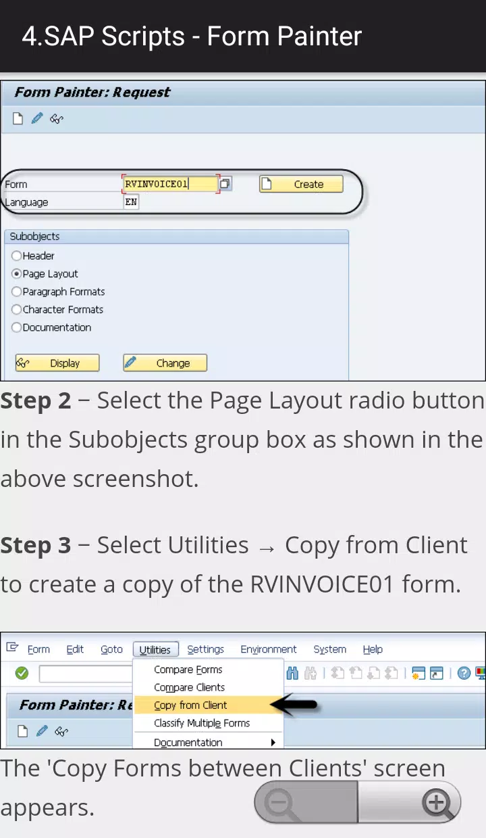Open value help beside the Form field
This screenshot has height=838, width=486.
point(225,183)
